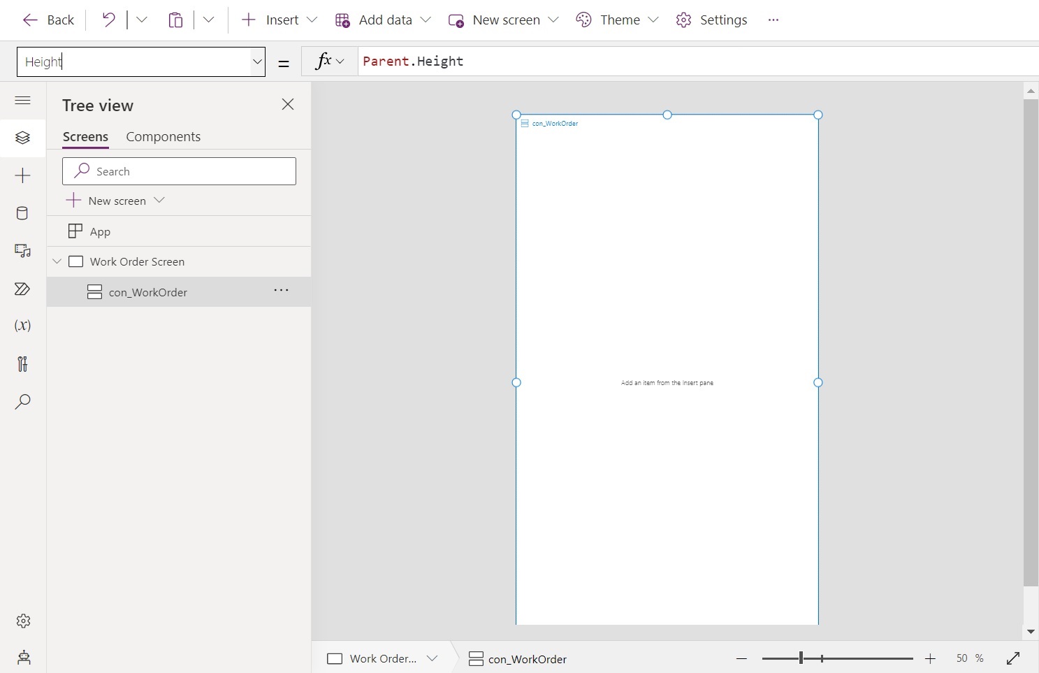Open the Variables panel
1039x673 pixels.
point(22,326)
